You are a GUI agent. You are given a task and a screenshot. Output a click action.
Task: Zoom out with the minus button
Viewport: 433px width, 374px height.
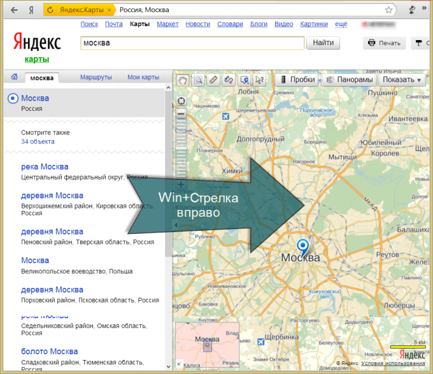click(181, 113)
